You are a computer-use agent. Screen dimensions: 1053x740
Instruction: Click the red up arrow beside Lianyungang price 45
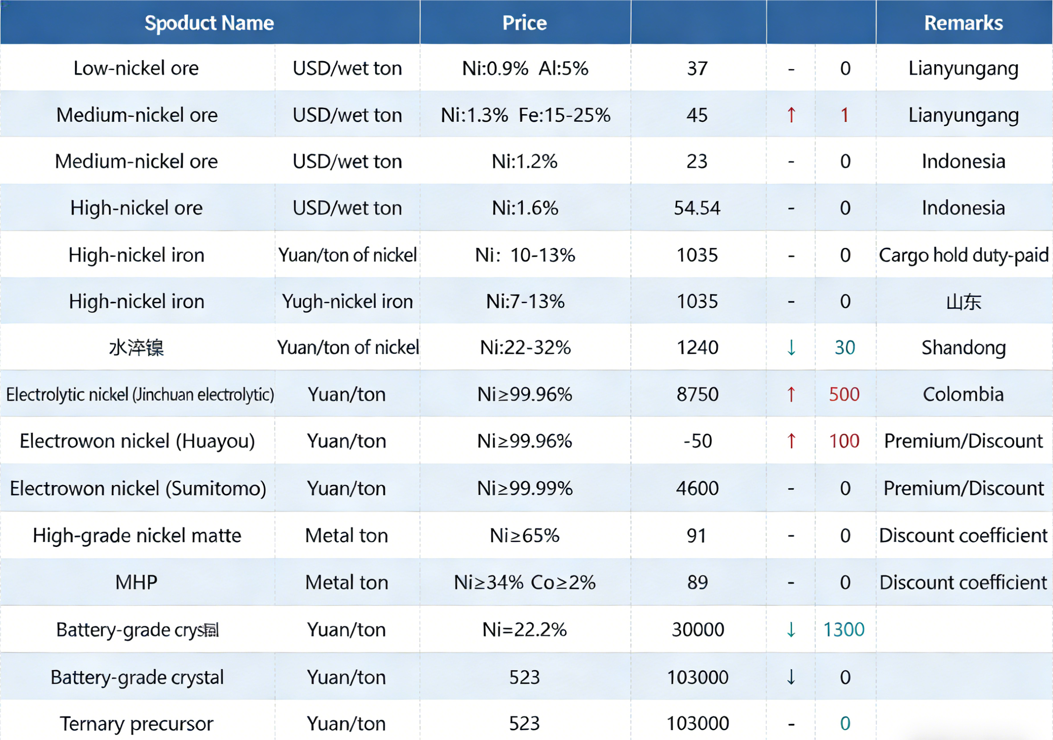[791, 115]
